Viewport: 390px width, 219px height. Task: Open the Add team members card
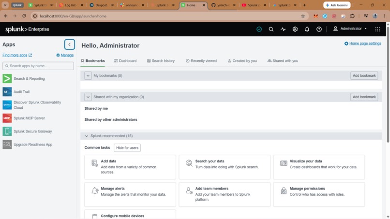(x=225, y=194)
